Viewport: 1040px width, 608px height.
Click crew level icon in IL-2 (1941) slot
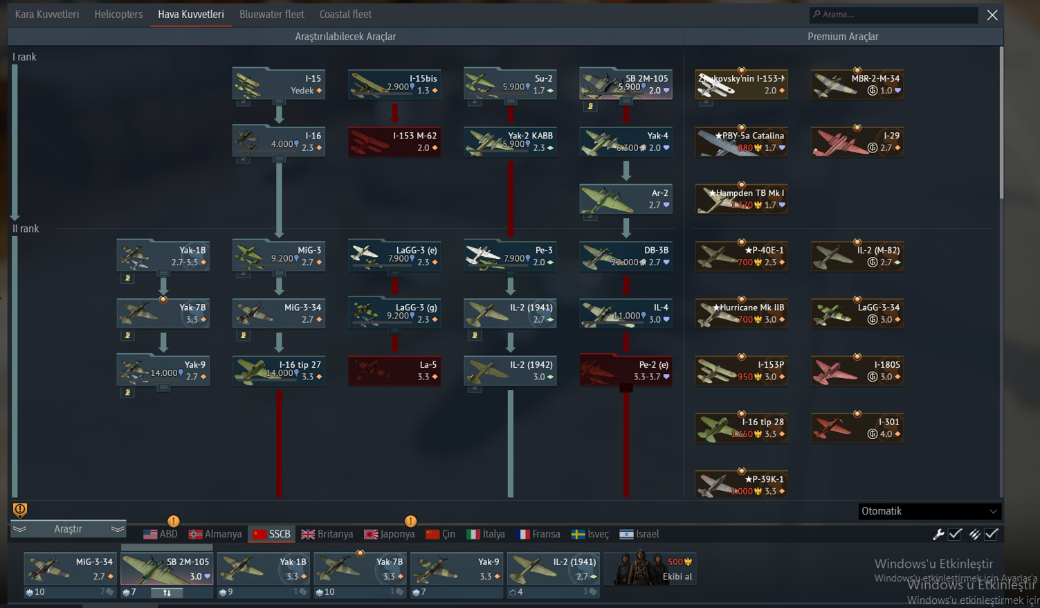click(x=513, y=592)
